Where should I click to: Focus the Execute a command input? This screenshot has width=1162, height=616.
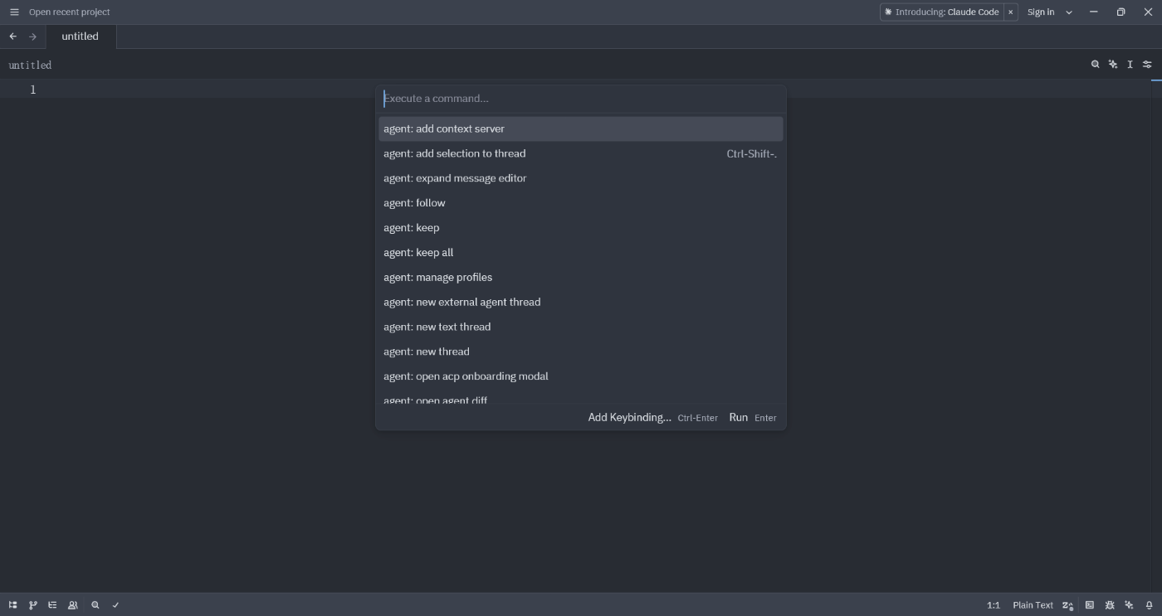(x=581, y=99)
